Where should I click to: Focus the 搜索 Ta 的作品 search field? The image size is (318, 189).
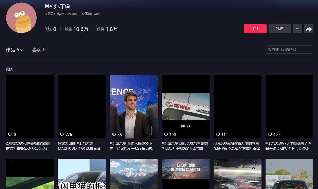[289, 50]
